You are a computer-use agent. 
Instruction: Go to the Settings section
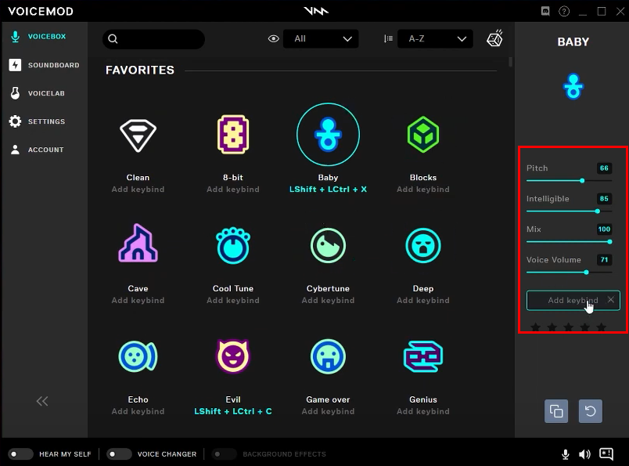click(45, 121)
